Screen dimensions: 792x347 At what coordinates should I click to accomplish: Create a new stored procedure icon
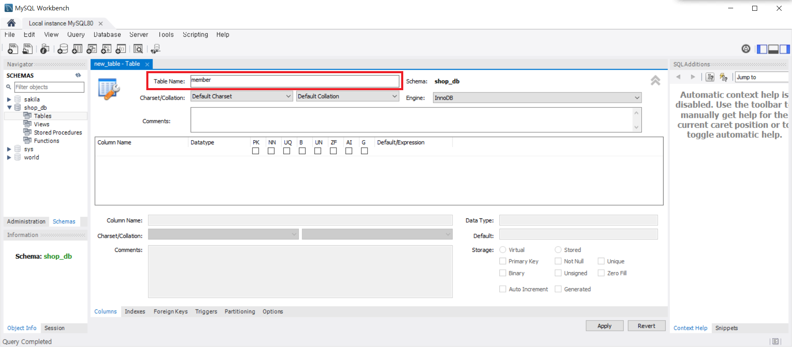coord(106,49)
